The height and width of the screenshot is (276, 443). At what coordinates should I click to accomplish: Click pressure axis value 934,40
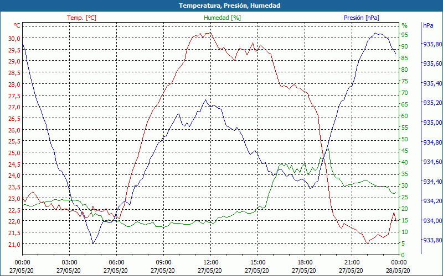tap(432, 182)
